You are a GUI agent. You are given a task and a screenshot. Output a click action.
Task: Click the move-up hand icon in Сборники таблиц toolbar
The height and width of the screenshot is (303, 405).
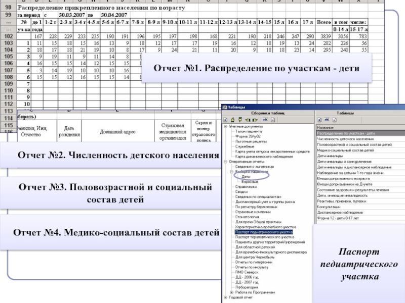tap(233, 120)
